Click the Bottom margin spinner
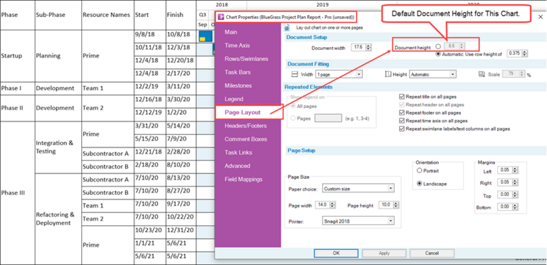The height and width of the screenshot is (265, 547). click(516, 207)
